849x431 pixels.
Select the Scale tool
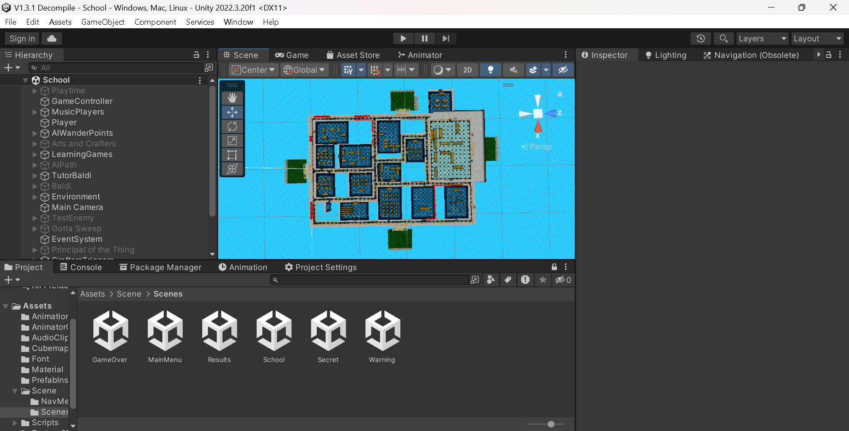click(x=232, y=141)
